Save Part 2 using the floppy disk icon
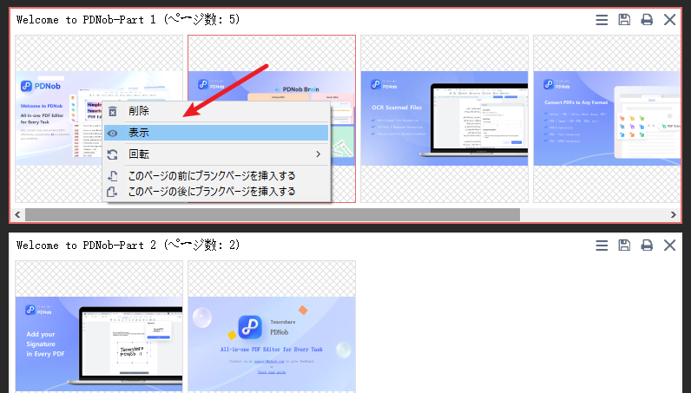 (624, 246)
